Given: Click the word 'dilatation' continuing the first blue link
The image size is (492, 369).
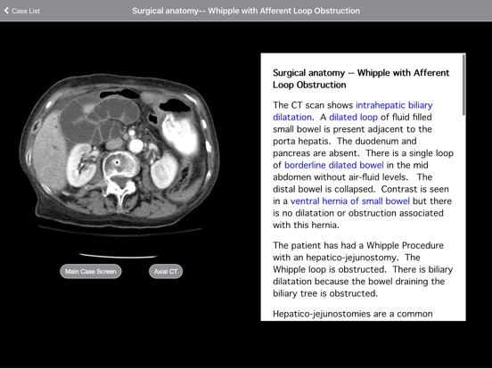Looking at the screenshot, I should pos(292,117).
